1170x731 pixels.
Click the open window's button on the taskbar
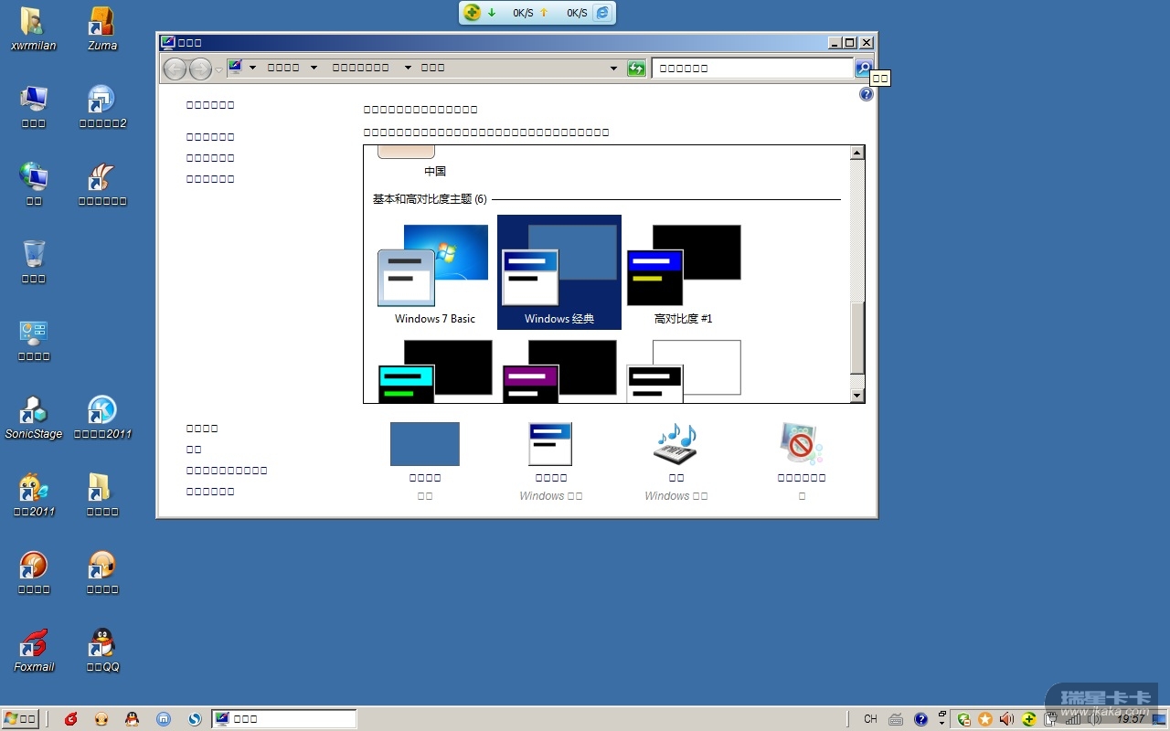pyautogui.click(x=283, y=719)
